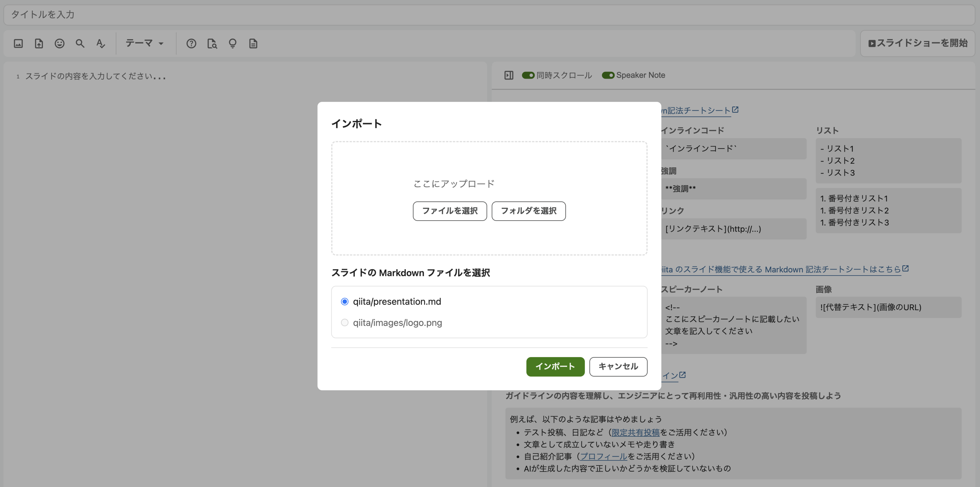
Task: Toggle the Speaker Note switch
Action: pos(608,75)
